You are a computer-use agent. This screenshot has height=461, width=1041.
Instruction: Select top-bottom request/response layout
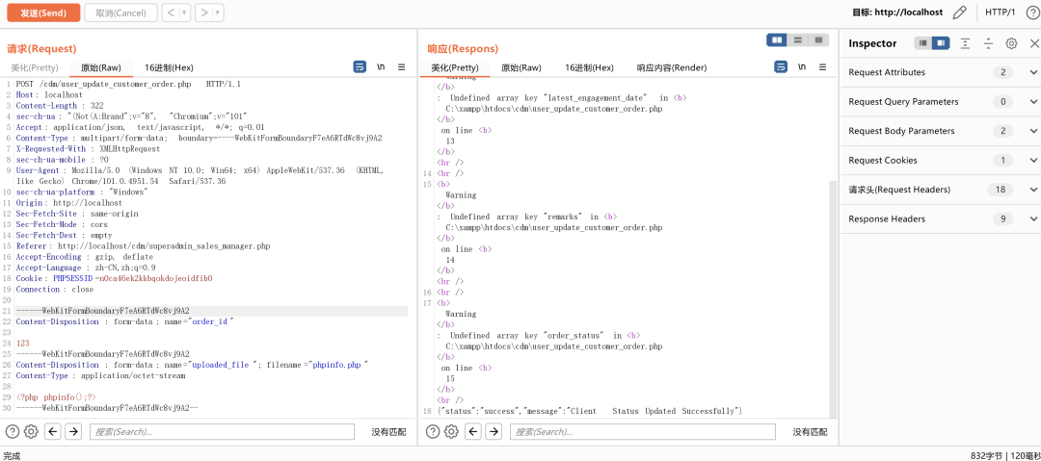pyautogui.click(x=798, y=40)
